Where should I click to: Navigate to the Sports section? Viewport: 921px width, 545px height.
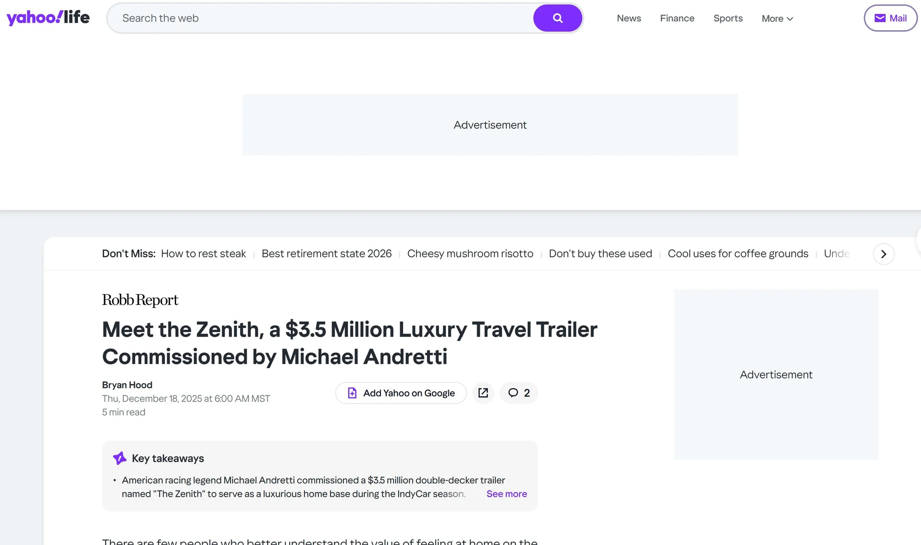(x=728, y=18)
